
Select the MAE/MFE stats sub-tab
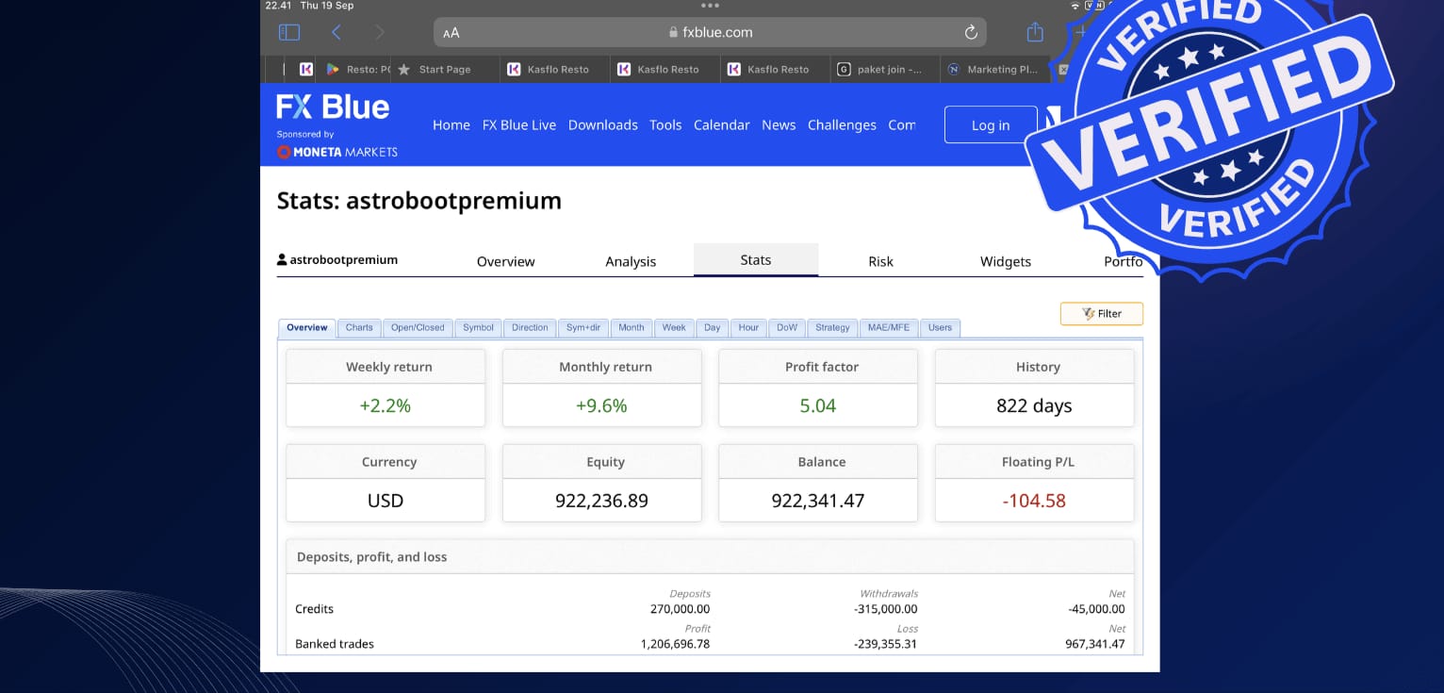point(887,328)
